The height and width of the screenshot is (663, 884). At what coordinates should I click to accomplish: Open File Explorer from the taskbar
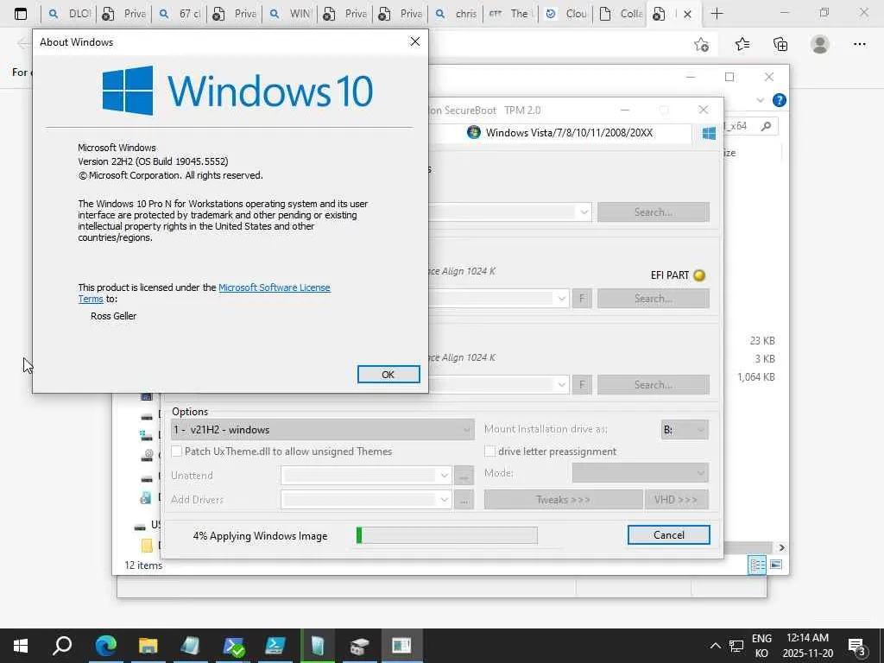pos(148,646)
